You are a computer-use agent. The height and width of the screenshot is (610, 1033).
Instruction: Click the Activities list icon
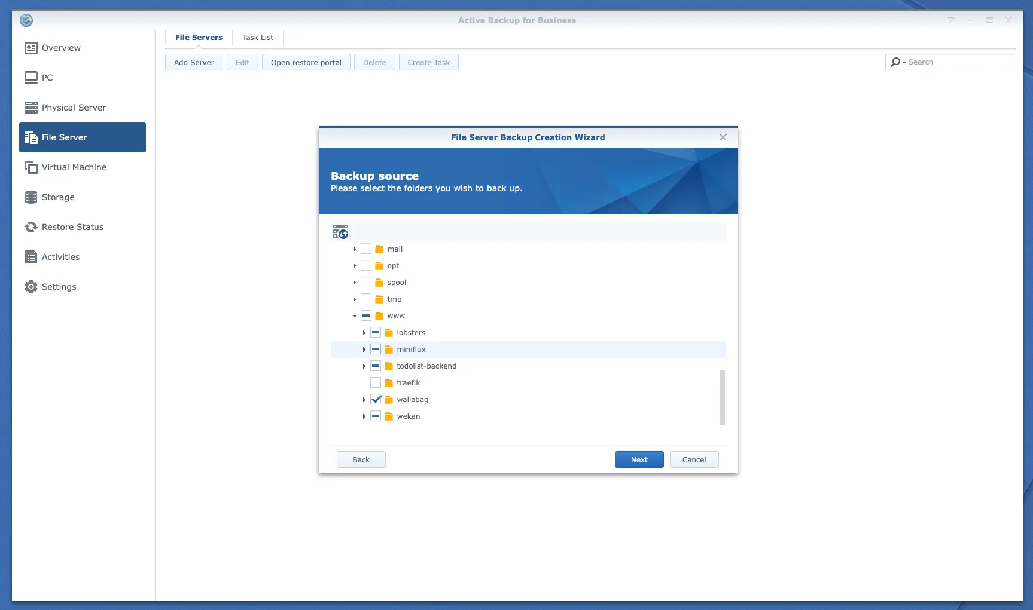(31, 257)
